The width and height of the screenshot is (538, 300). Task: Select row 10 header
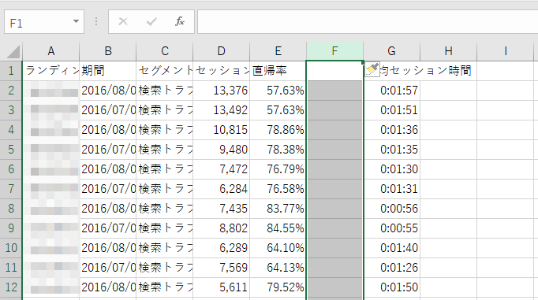click(x=11, y=248)
